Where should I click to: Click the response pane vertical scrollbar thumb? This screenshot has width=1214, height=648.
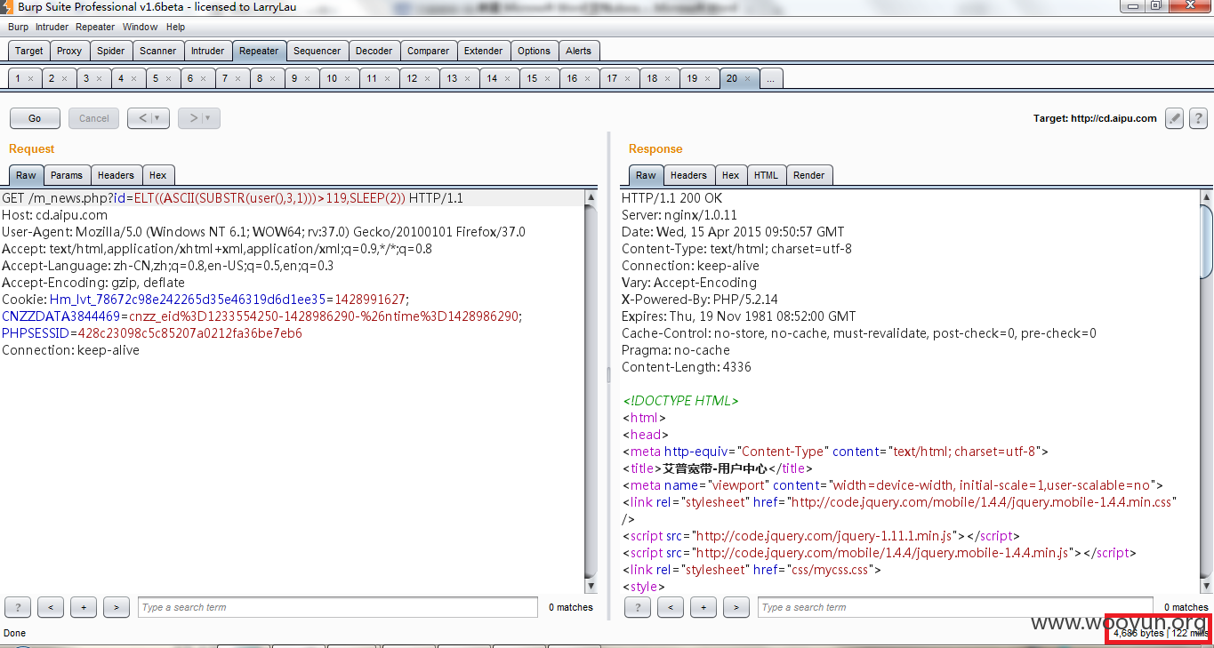1207,241
